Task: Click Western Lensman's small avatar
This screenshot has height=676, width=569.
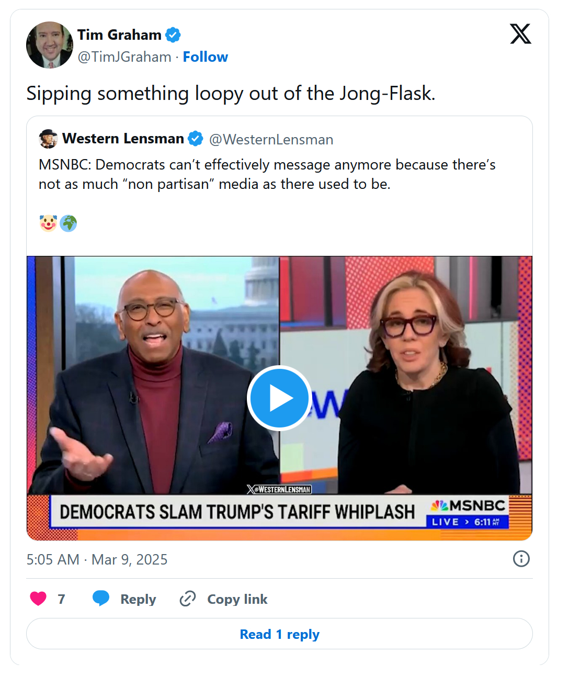Action: (48, 139)
